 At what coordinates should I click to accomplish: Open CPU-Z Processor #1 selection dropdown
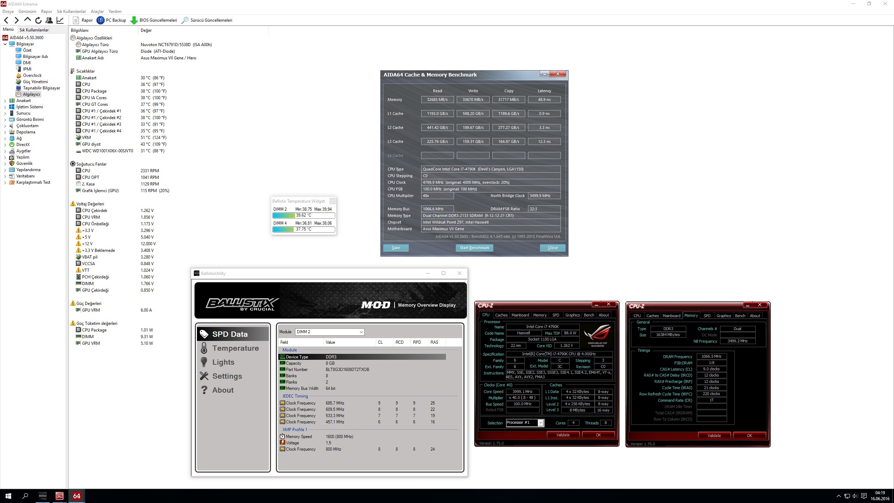click(x=525, y=423)
